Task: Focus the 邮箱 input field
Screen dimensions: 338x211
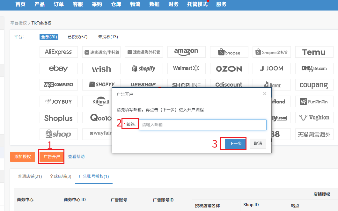Action: click(x=202, y=125)
